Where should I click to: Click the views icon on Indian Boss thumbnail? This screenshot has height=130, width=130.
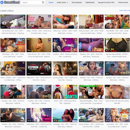28,120
